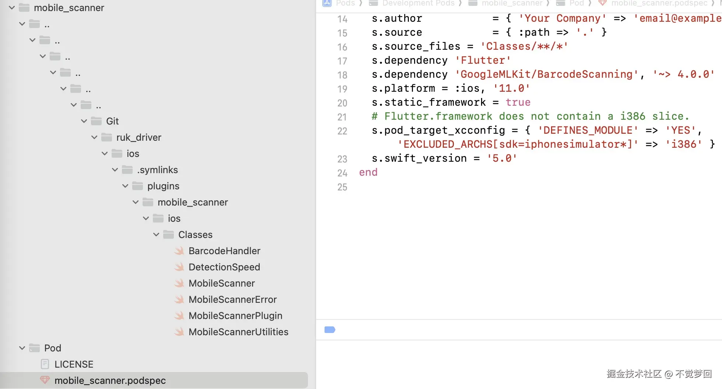Image resolution: width=722 pixels, height=389 pixels.
Task: Collapse the Pod folder chevron
Action: pos(22,348)
